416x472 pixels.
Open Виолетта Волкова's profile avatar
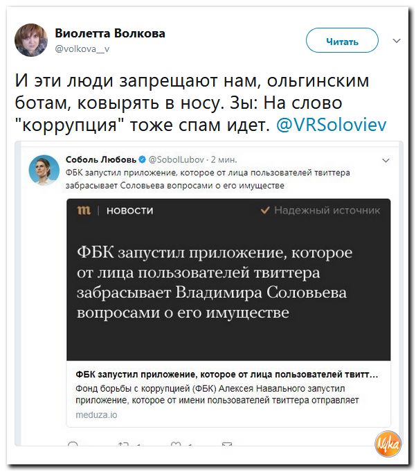pos(31,40)
